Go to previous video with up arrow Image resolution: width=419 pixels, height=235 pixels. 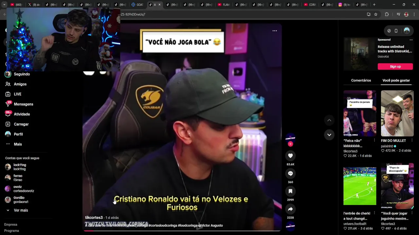[329, 120]
